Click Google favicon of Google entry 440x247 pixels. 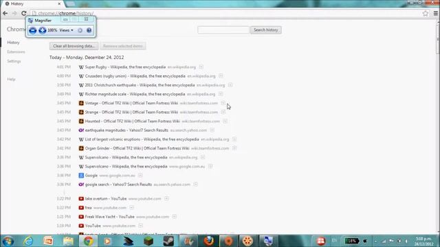[x=81, y=176]
